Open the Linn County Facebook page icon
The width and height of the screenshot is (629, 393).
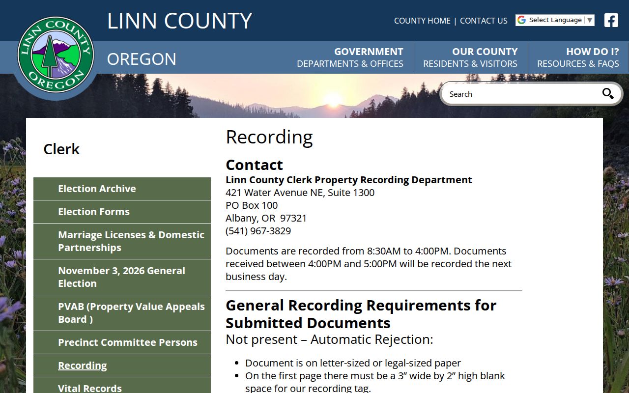click(x=611, y=20)
